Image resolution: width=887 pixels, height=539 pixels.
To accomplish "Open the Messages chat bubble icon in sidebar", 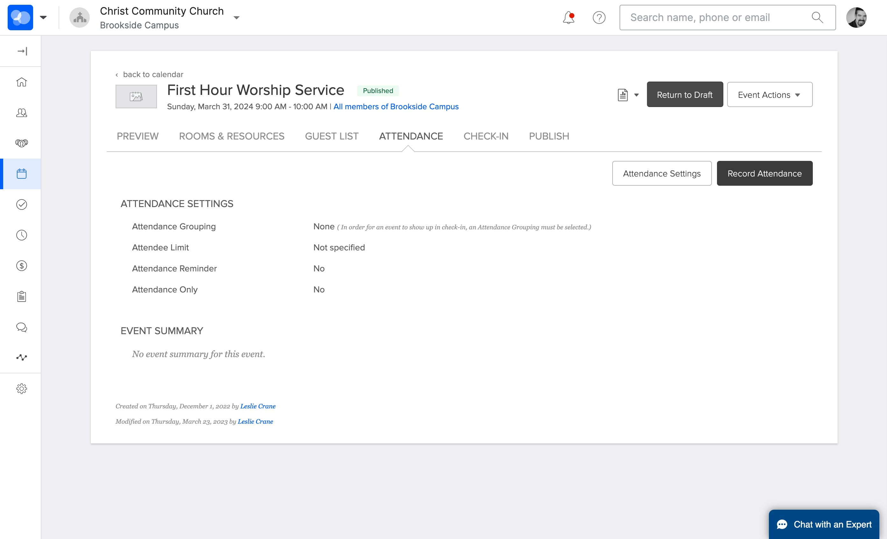I will pyautogui.click(x=22, y=327).
